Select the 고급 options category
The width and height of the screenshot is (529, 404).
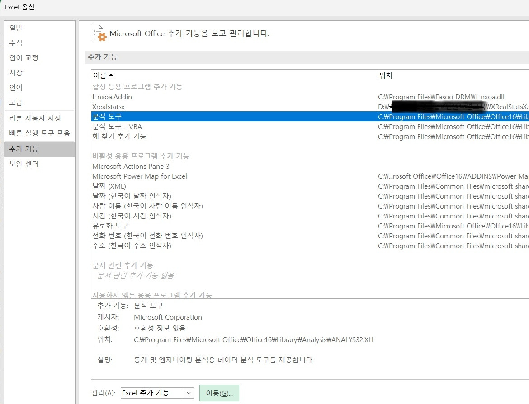coord(16,102)
